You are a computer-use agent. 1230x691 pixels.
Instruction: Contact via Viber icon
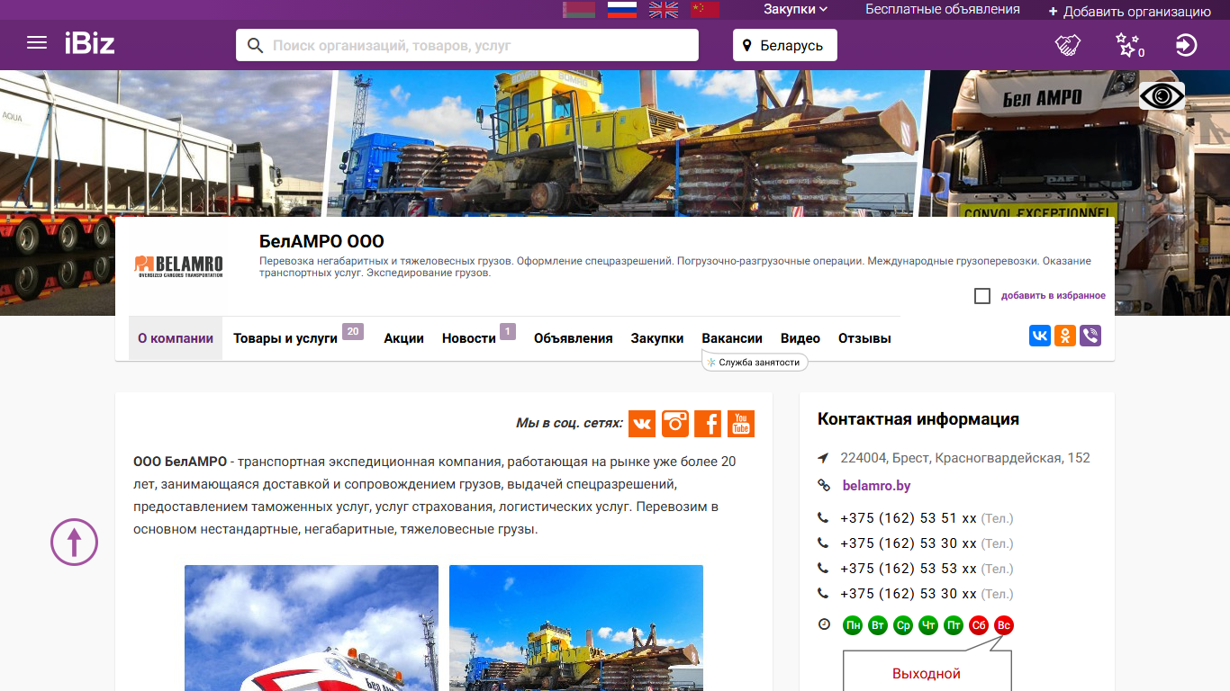(x=1090, y=336)
